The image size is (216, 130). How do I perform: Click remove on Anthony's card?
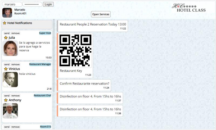pos(15,96)
